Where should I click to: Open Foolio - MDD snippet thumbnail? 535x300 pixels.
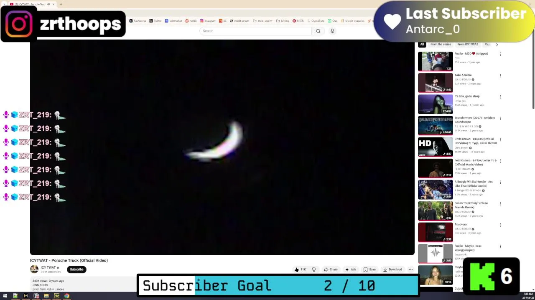click(435, 61)
